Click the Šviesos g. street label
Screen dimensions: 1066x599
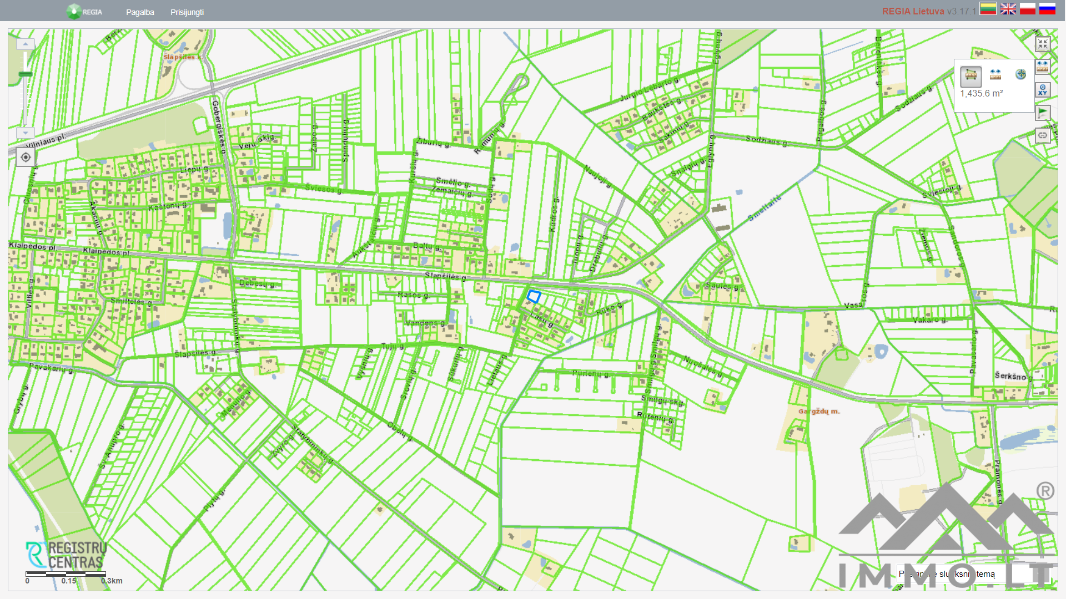click(324, 189)
